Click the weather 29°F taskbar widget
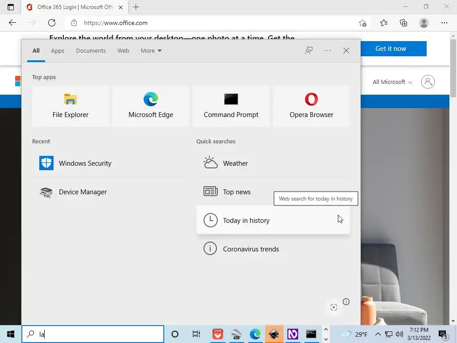This screenshot has width=457, height=343. pos(354,334)
